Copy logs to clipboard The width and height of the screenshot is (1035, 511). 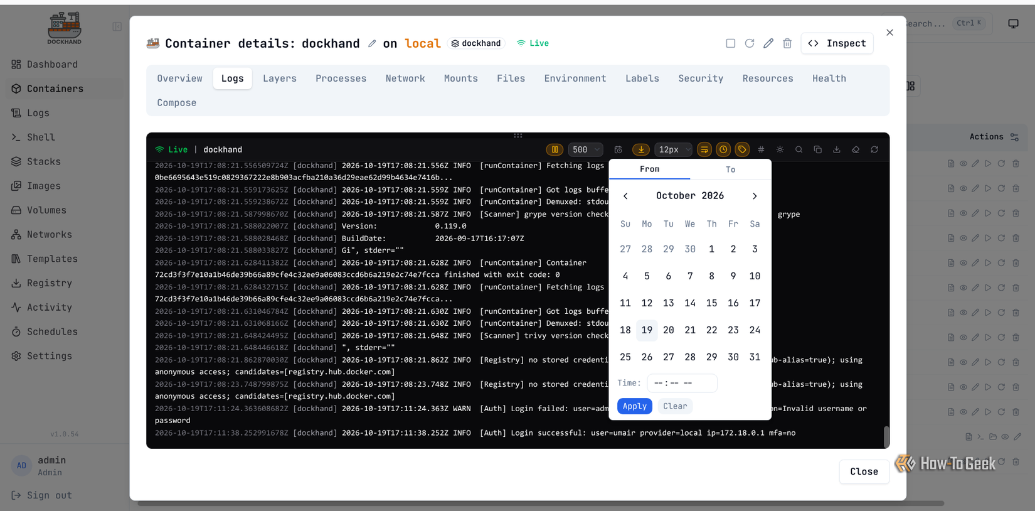tap(817, 149)
